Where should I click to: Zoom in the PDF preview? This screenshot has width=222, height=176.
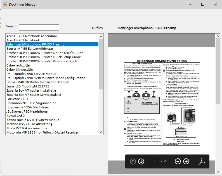[186, 161]
